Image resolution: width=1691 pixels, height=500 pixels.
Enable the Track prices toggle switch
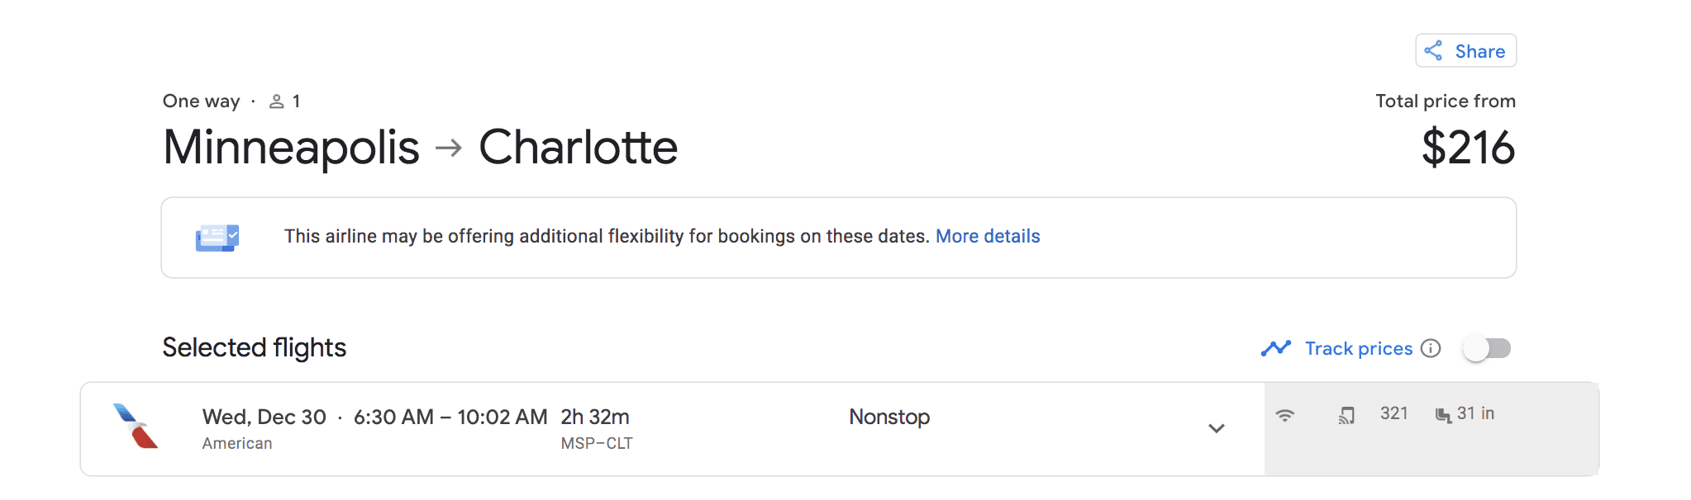coord(1487,348)
